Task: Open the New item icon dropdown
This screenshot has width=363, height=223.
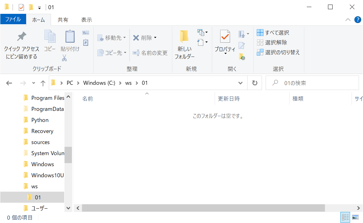Action: 202,33
